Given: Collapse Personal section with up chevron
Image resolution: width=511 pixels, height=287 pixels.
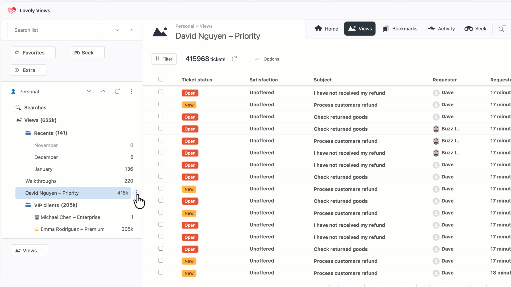Looking at the screenshot, I should 103,91.
